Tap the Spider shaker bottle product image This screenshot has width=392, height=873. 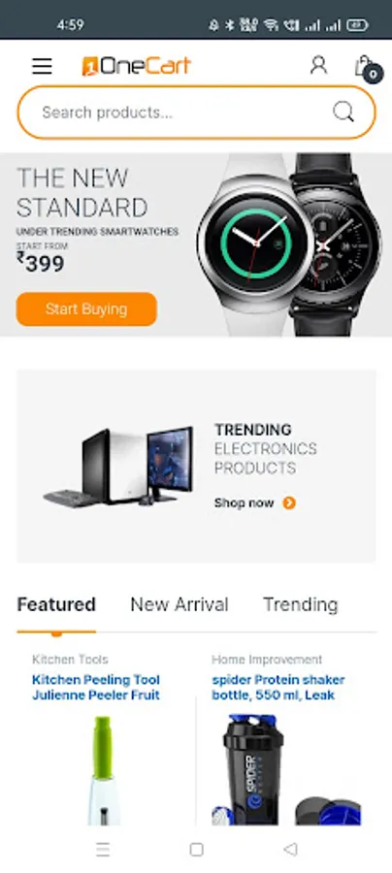tap(285, 769)
